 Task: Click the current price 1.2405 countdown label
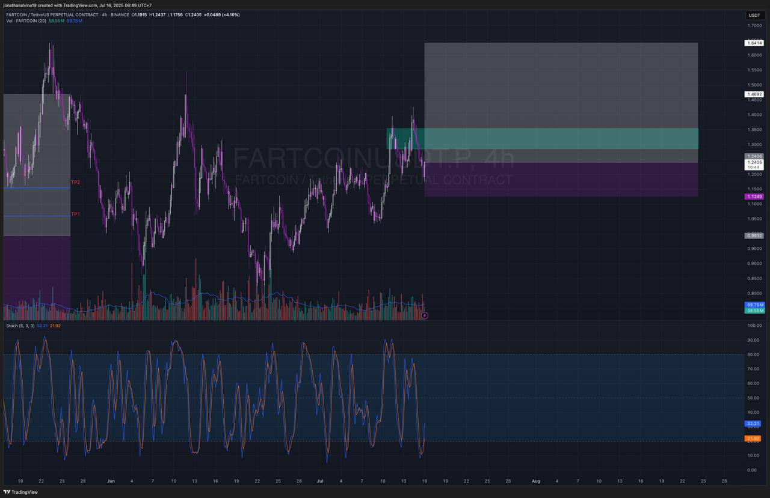(x=754, y=164)
